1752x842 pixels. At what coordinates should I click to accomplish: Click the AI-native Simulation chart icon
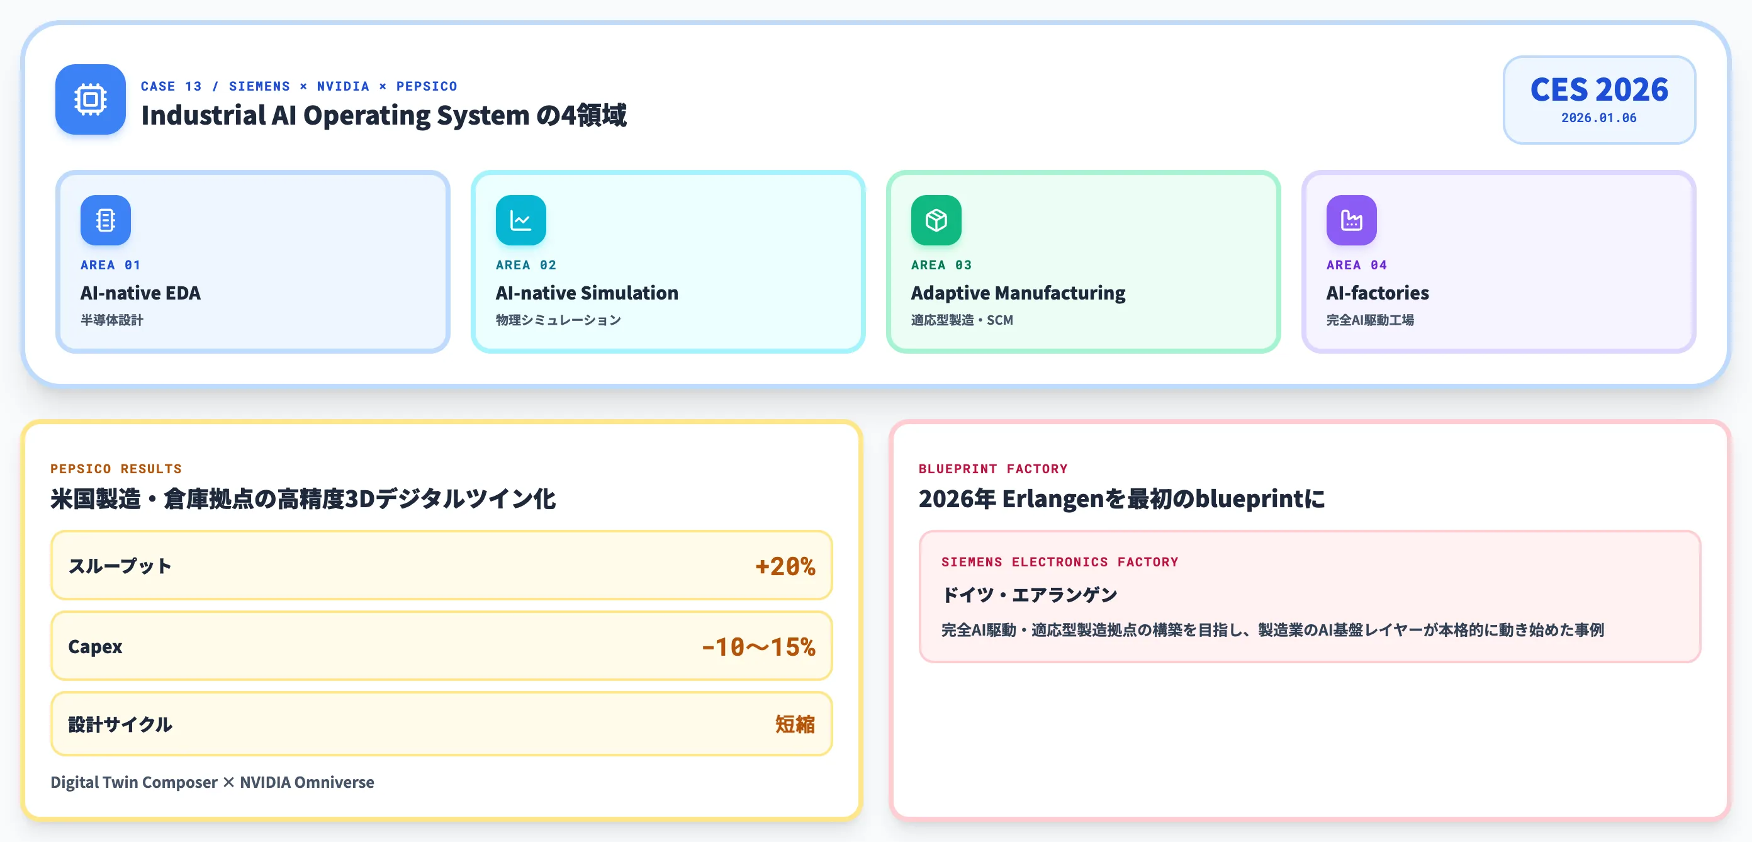click(x=521, y=220)
